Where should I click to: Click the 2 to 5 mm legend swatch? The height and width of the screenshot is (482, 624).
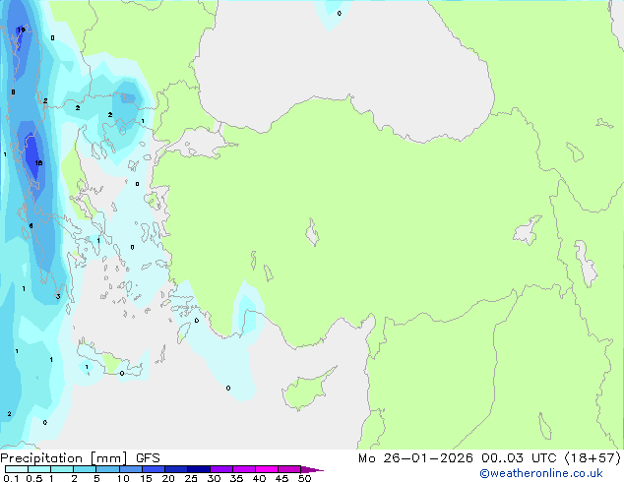pyautogui.click(x=85, y=469)
